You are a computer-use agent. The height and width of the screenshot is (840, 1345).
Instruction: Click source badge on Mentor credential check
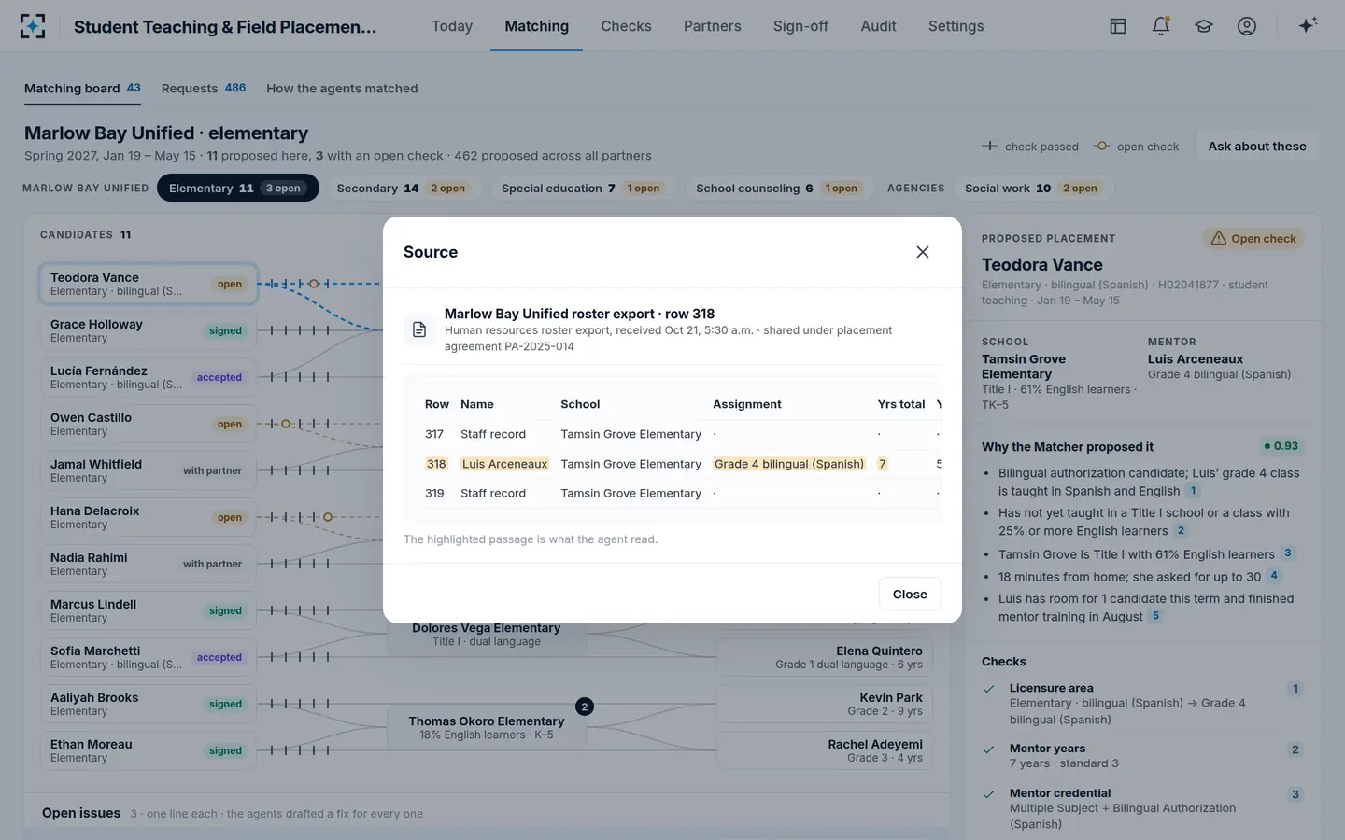pos(1295,794)
